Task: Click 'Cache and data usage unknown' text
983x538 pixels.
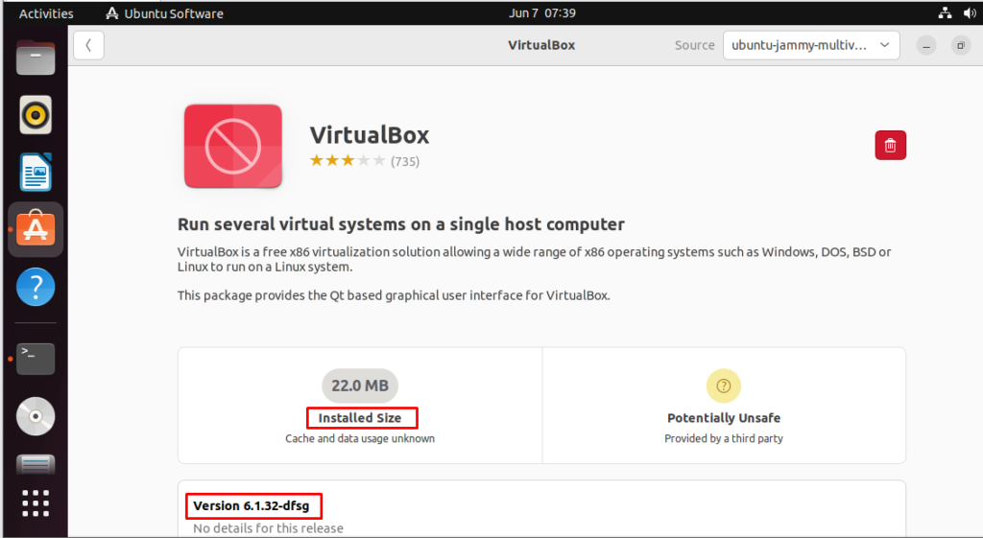Action: 360,438
